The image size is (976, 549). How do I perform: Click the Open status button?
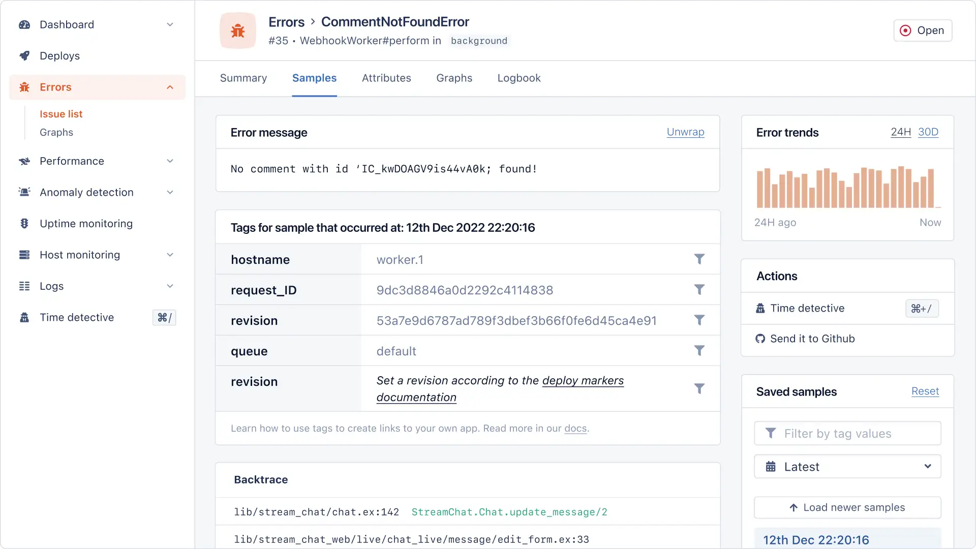[923, 30]
